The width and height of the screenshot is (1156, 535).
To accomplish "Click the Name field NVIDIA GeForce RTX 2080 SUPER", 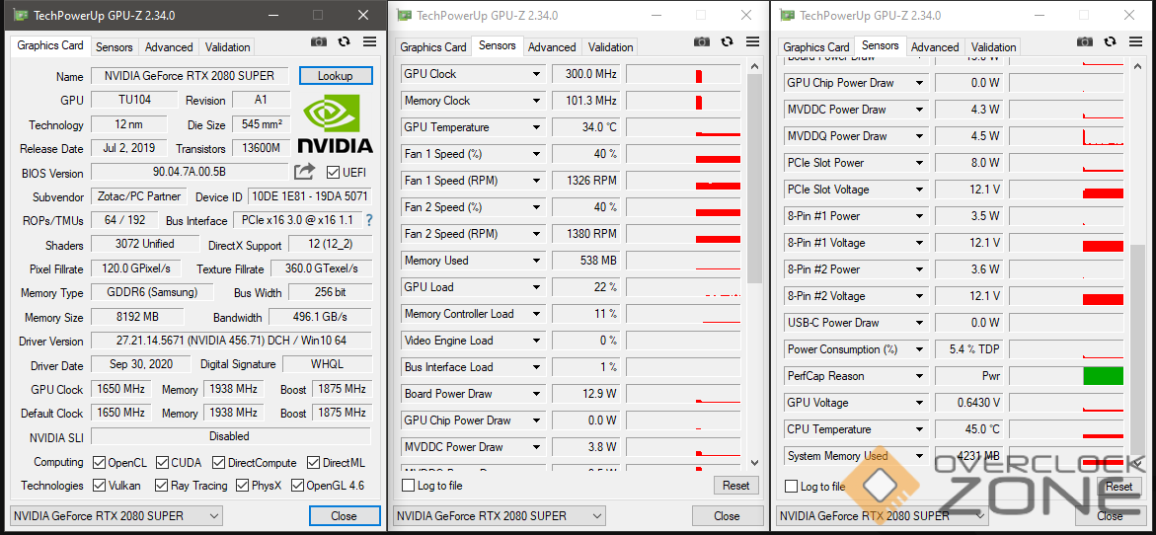I will (x=190, y=75).
